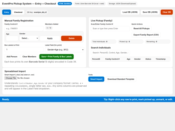Click Download Standard Template button
The height and width of the screenshot is (131, 175).
(121, 79)
